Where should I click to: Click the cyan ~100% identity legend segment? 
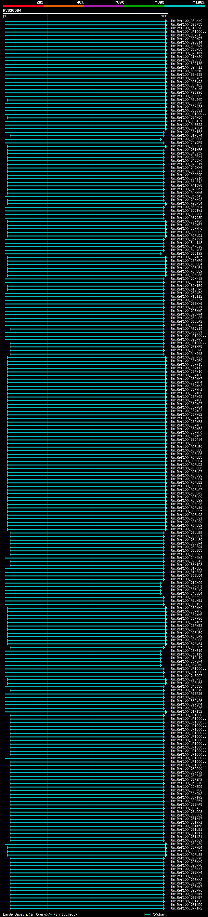185,6
